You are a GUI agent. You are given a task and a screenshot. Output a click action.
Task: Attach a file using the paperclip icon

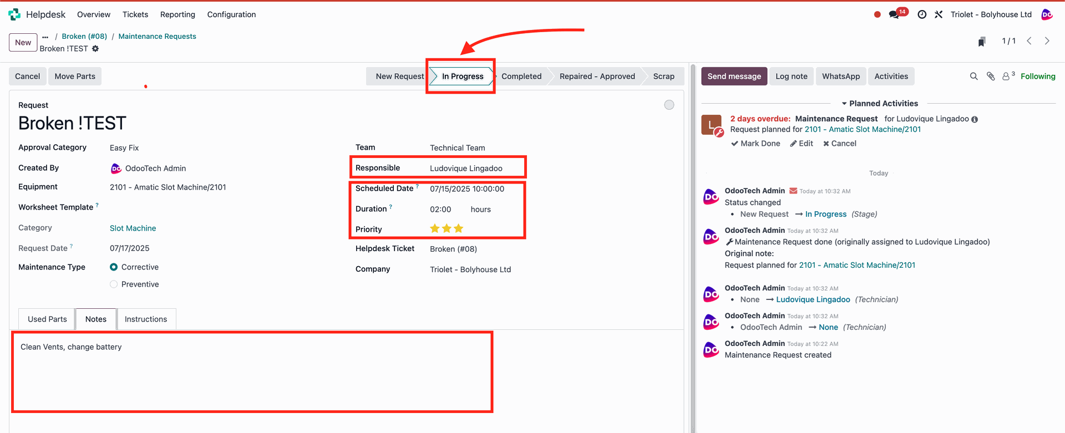pos(991,77)
